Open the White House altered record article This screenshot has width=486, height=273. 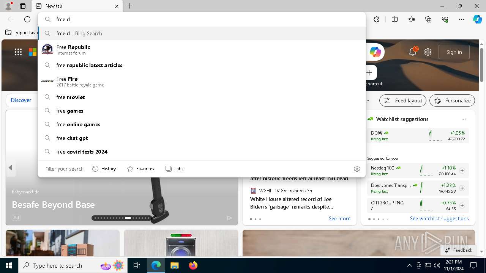292,203
